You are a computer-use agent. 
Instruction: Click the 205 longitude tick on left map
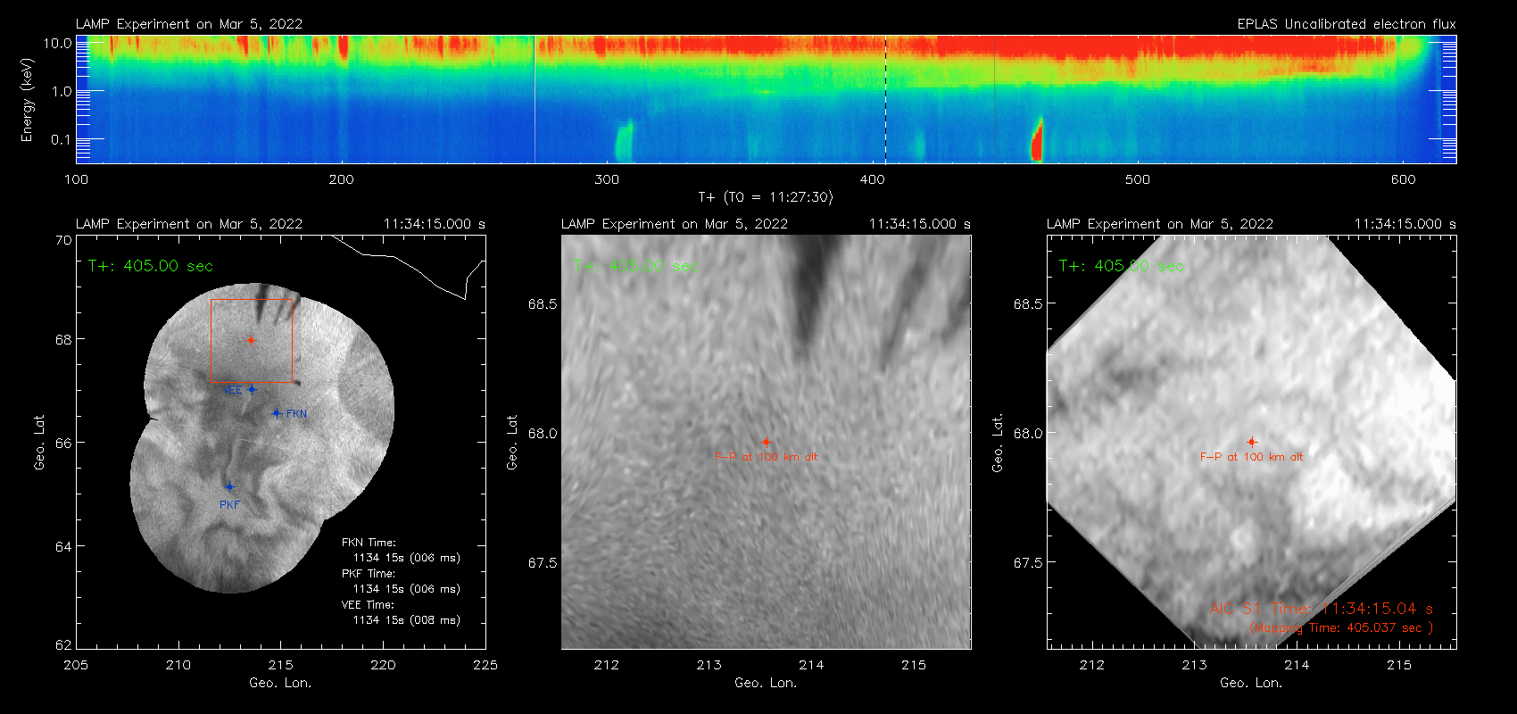click(76, 665)
